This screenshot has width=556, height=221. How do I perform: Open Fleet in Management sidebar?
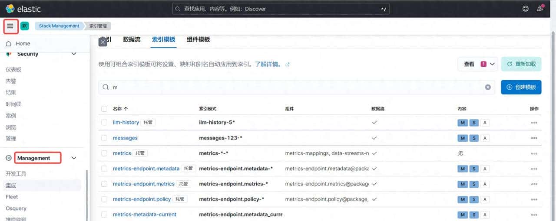(12, 197)
